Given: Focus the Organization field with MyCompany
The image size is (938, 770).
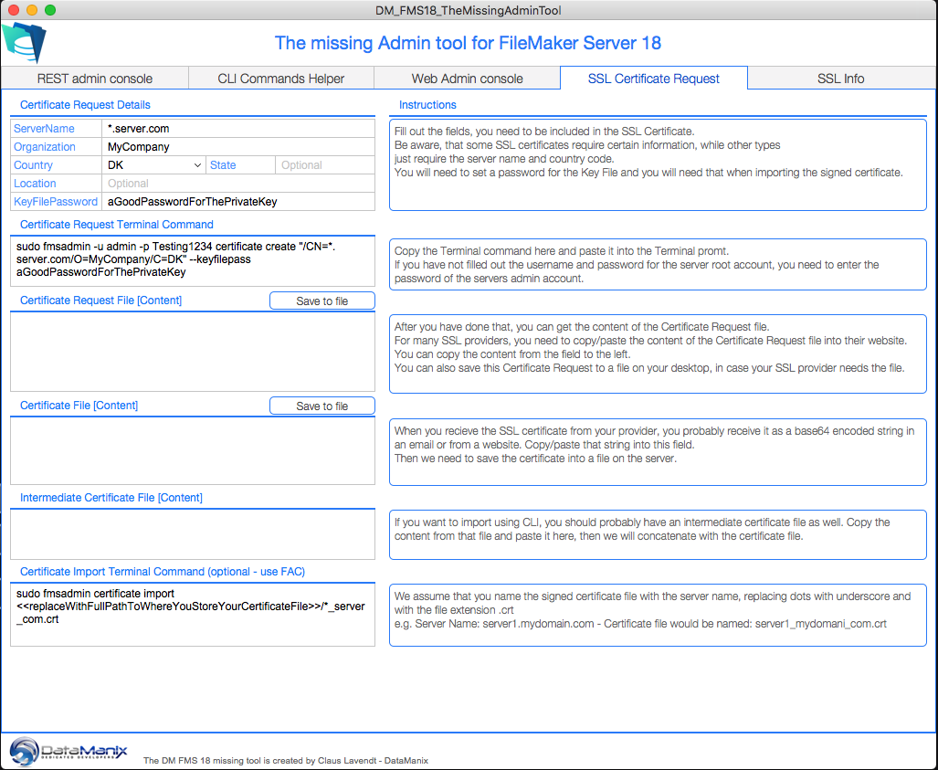Looking at the screenshot, I should [x=238, y=147].
